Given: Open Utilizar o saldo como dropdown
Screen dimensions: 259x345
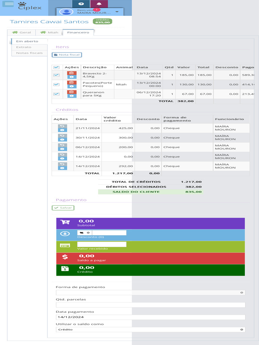Looking at the screenshot, I should click(x=151, y=330).
